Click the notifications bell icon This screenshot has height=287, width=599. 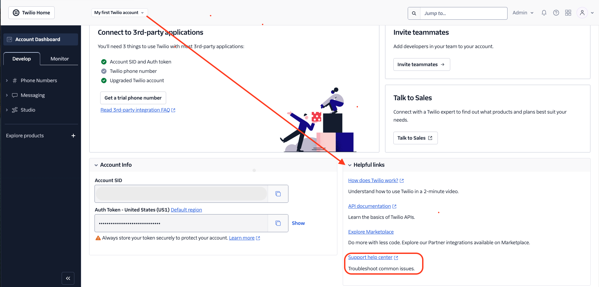pos(544,13)
